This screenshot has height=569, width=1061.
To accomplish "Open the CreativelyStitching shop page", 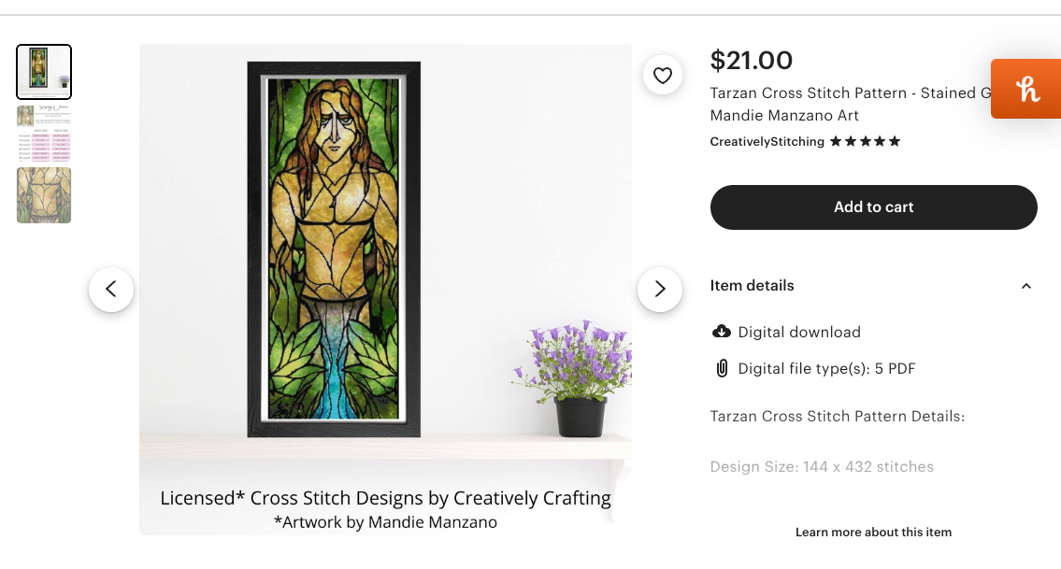I will 765,141.
